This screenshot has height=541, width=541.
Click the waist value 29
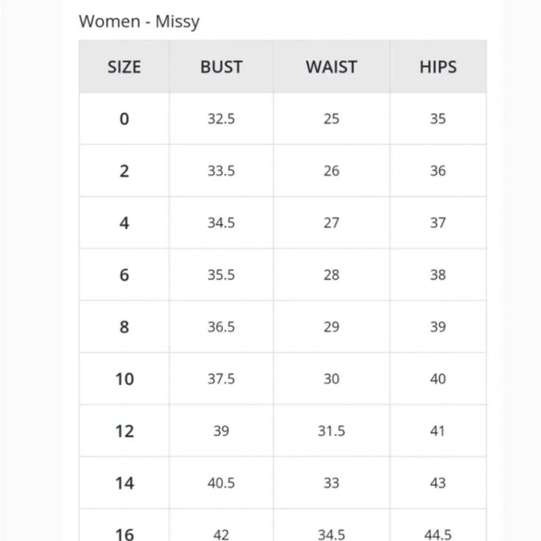tap(331, 327)
